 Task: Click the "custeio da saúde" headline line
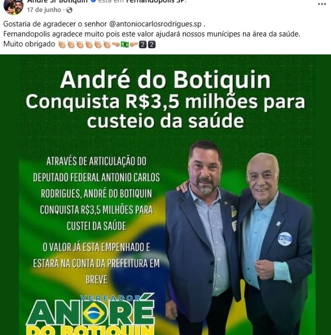pyautogui.click(x=165, y=121)
